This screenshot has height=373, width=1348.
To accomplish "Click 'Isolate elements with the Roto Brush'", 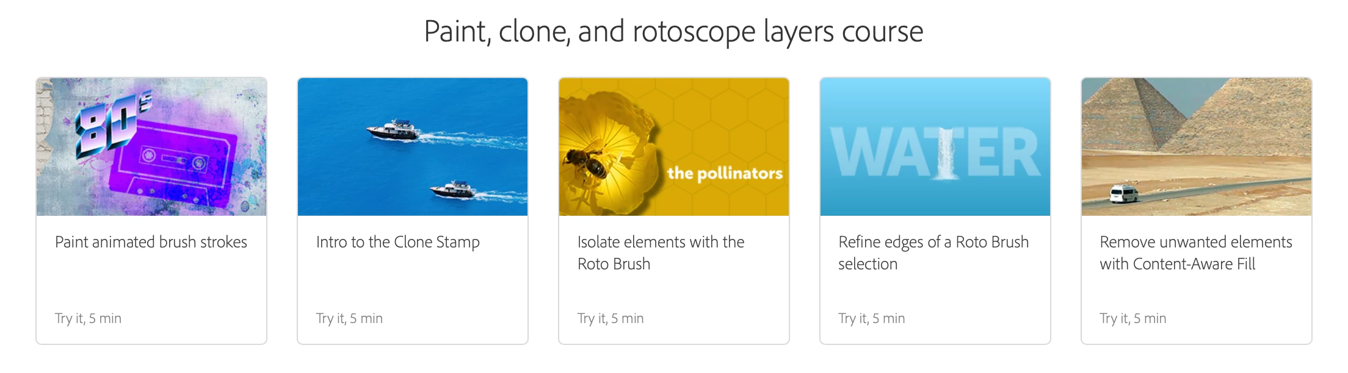I will (661, 253).
